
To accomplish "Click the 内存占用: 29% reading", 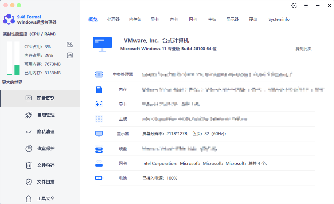I will click(x=39, y=56).
